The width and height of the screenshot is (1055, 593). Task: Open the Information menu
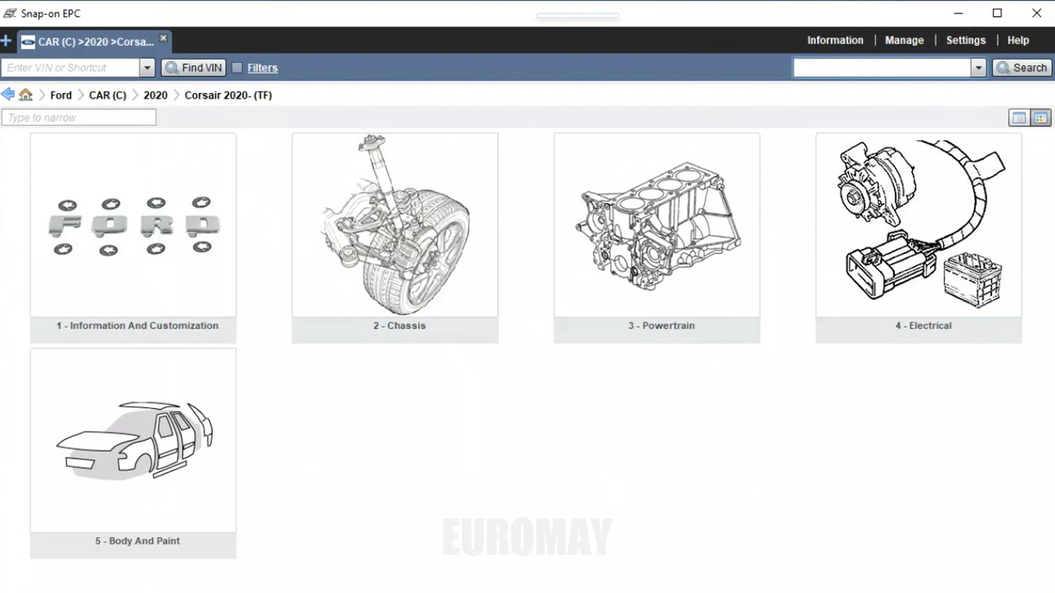point(835,40)
